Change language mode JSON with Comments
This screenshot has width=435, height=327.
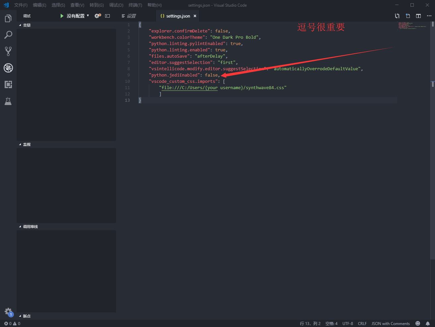(x=391, y=323)
